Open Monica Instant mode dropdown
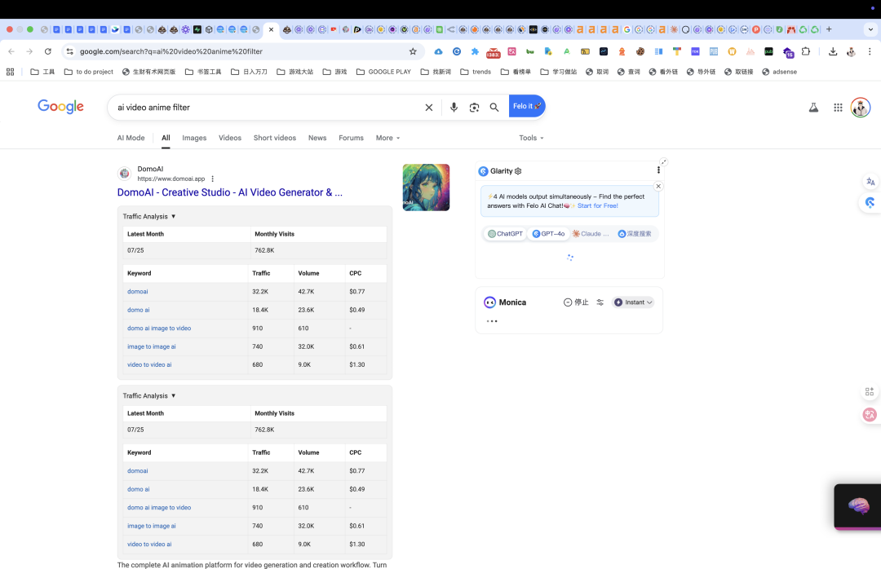This screenshot has height=569, width=881. 633,302
